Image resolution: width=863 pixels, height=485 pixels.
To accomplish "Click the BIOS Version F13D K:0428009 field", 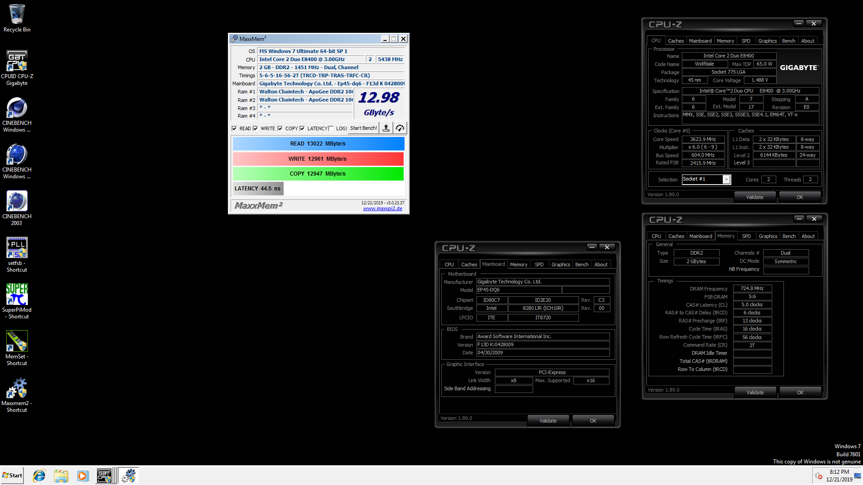I will 543,345.
